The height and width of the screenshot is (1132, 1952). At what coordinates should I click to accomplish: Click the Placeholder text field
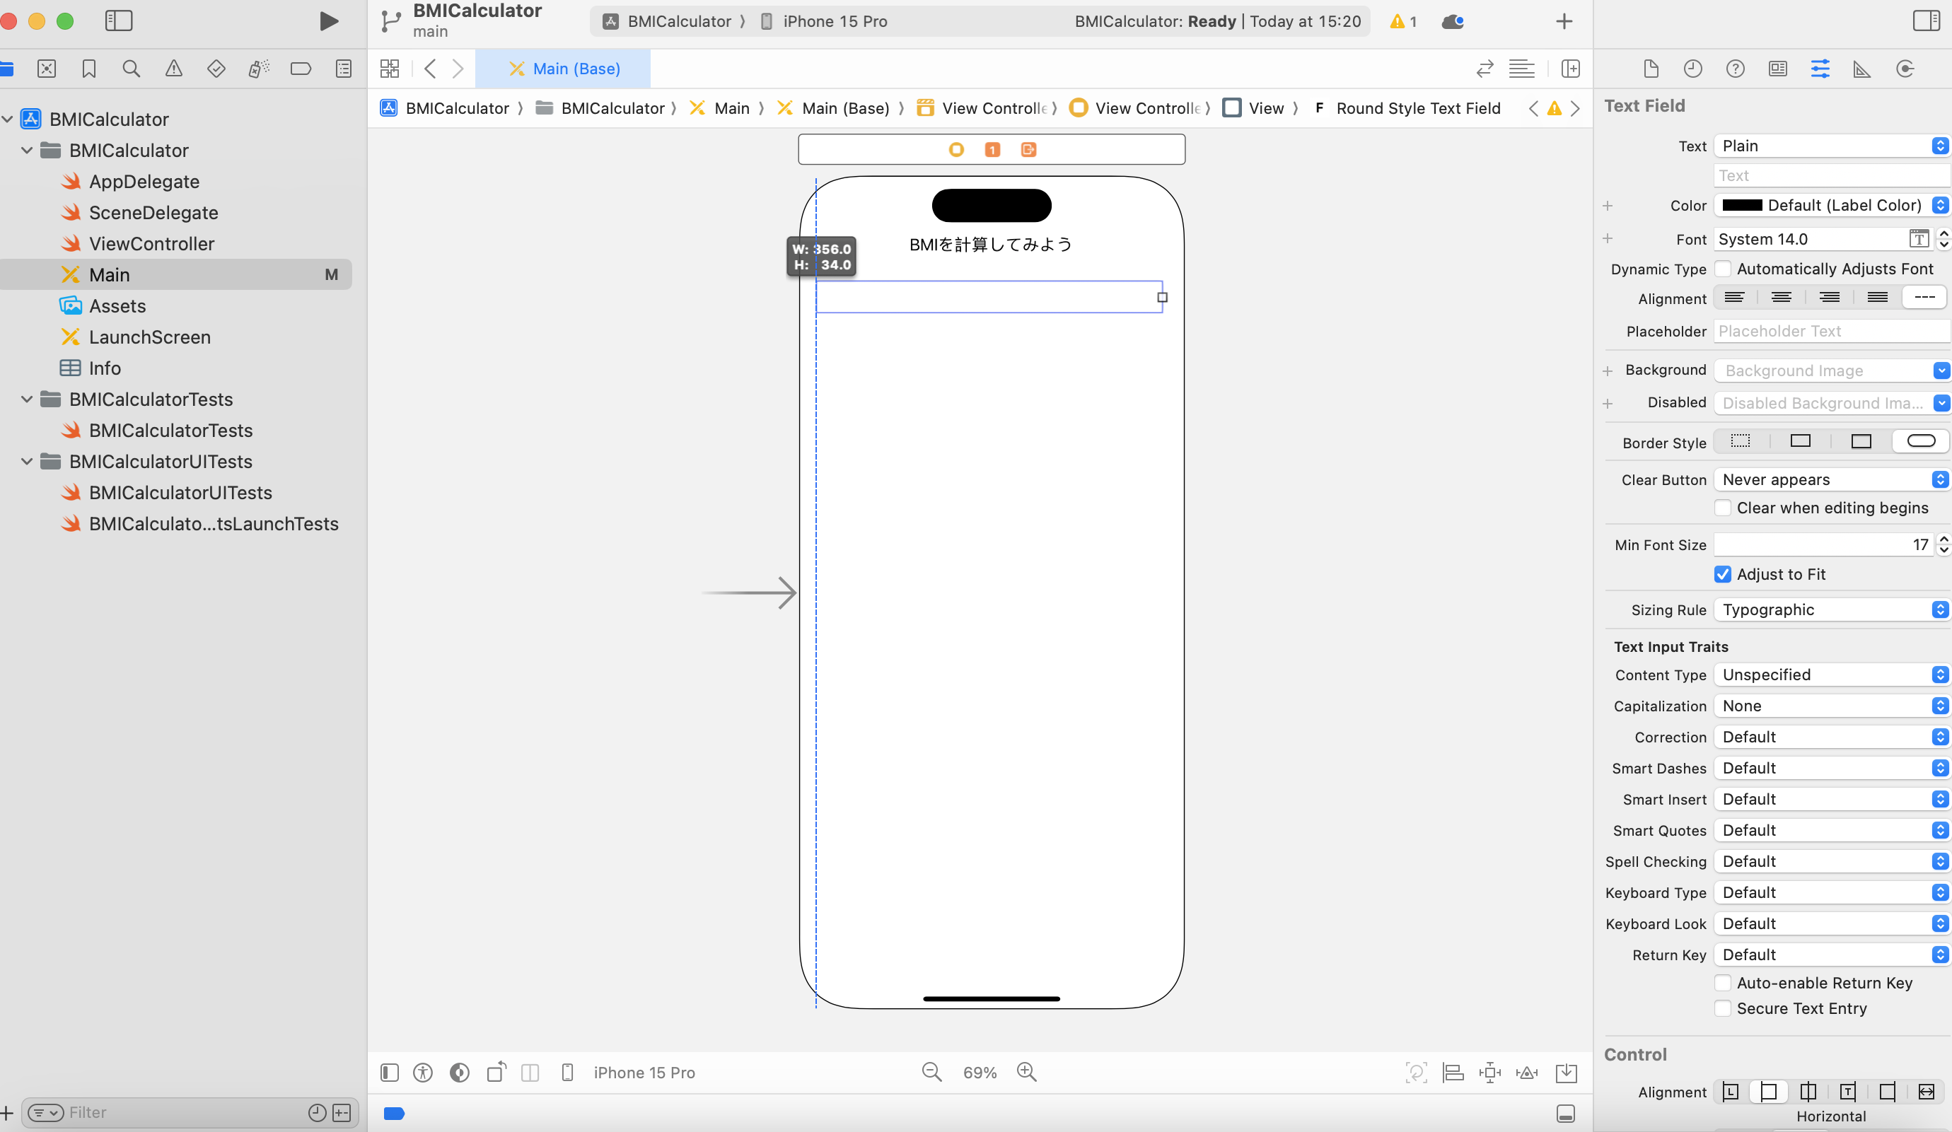1830,331
